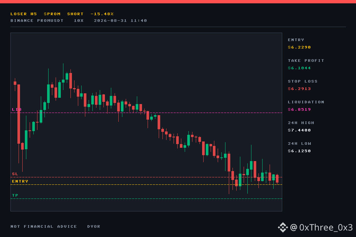The height and width of the screenshot is (237, 356).
Task: Click the green 'TP' line label on chart
Action: [x=15, y=196]
